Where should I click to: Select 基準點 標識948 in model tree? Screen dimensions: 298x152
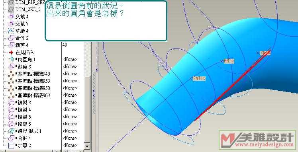click(x=33, y=74)
